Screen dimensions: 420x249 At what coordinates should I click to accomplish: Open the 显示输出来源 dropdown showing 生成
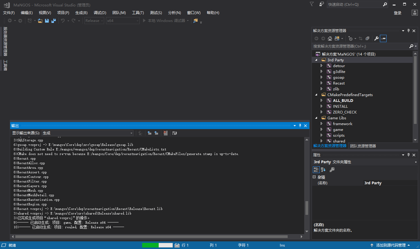[88, 133]
